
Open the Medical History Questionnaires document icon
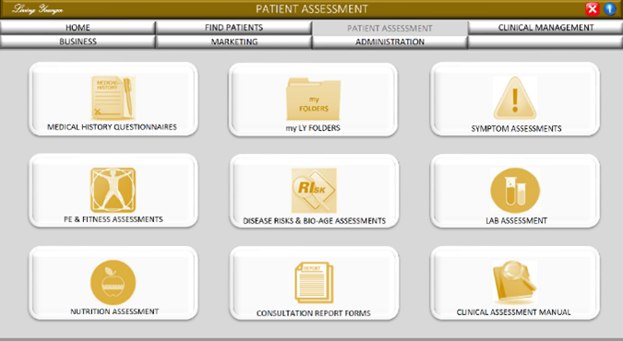(114, 98)
